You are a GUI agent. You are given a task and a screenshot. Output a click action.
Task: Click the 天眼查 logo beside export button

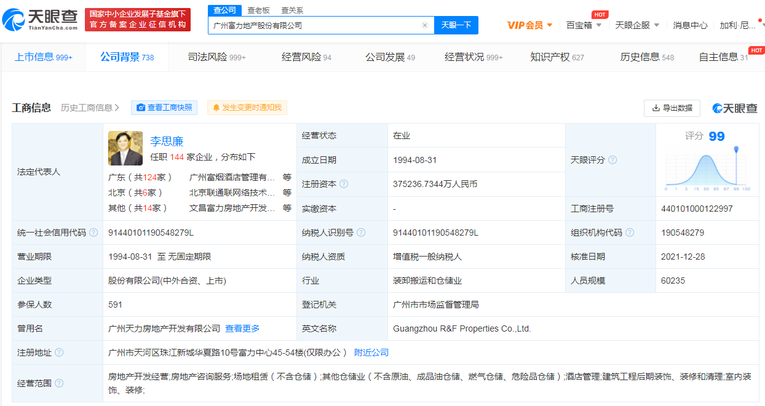tap(735, 108)
